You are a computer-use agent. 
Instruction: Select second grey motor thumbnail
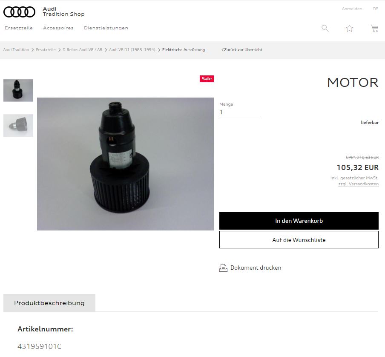point(18,125)
